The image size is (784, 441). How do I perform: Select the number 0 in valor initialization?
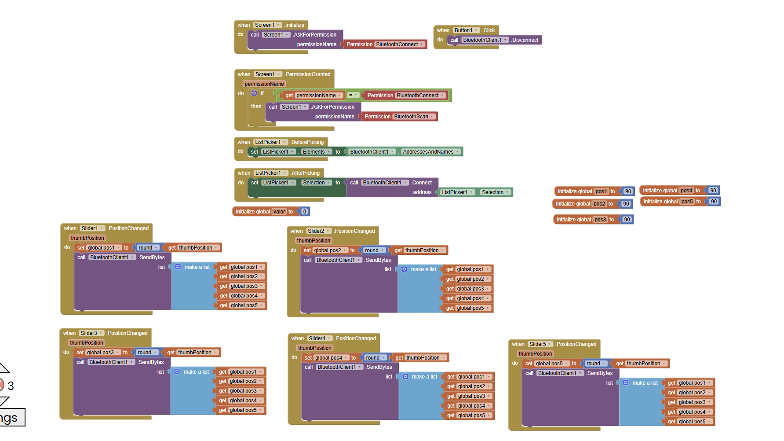(304, 212)
